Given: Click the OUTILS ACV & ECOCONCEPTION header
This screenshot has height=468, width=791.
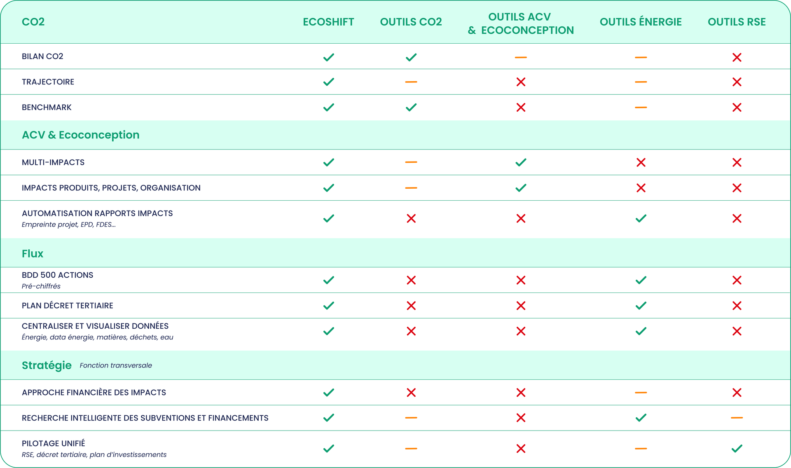Looking at the screenshot, I should [520, 23].
